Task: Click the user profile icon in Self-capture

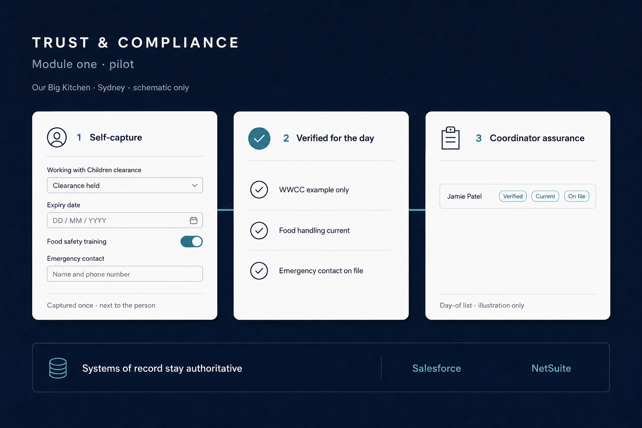Action: (57, 138)
